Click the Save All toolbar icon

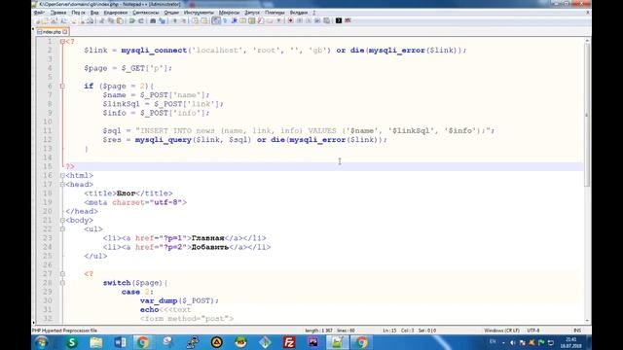coord(63,20)
